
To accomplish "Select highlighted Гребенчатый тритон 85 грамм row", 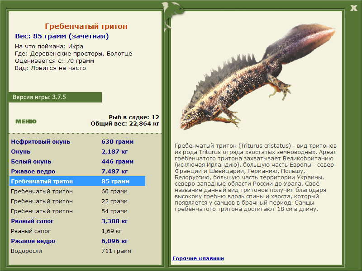I will click(77, 182).
